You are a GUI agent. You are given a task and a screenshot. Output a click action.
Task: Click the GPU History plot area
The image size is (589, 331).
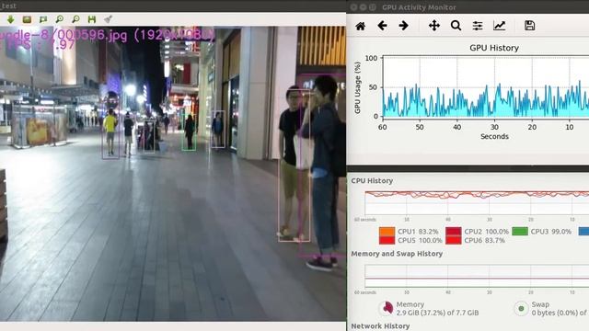tap(486, 87)
